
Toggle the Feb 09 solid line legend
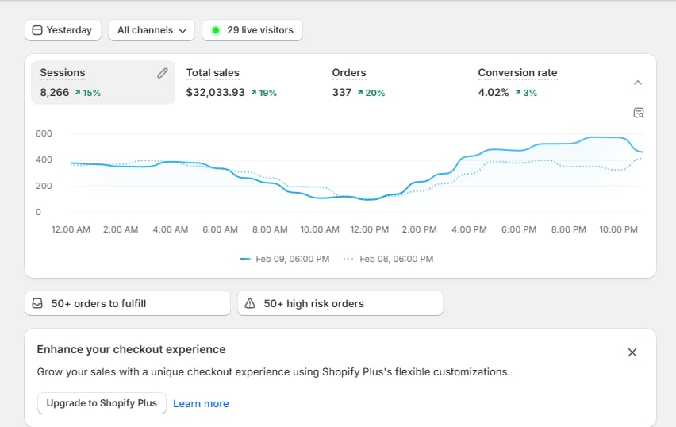point(286,259)
